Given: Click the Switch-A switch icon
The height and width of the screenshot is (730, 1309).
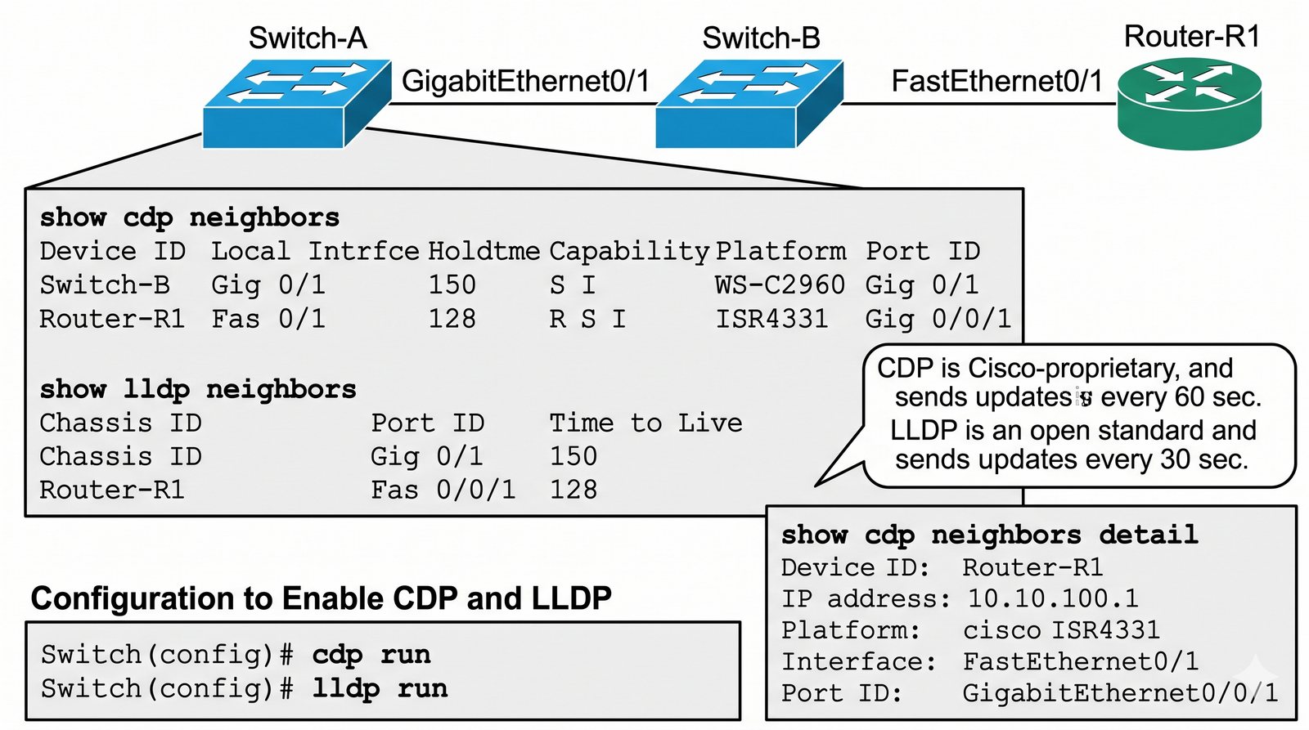Looking at the screenshot, I should click(x=297, y=103).
